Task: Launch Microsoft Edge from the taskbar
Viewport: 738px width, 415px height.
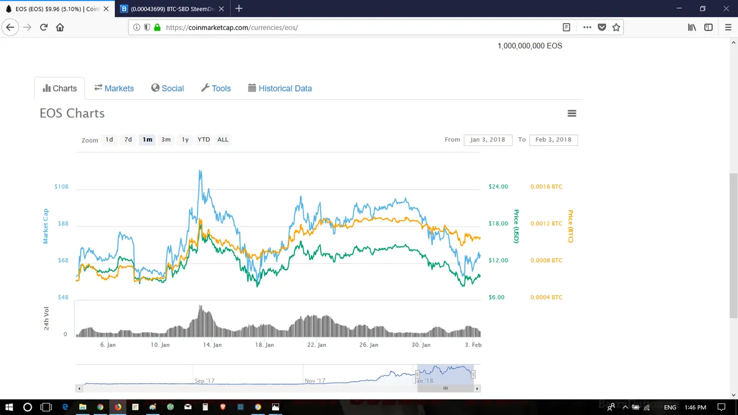Action: tap(65, 407)
